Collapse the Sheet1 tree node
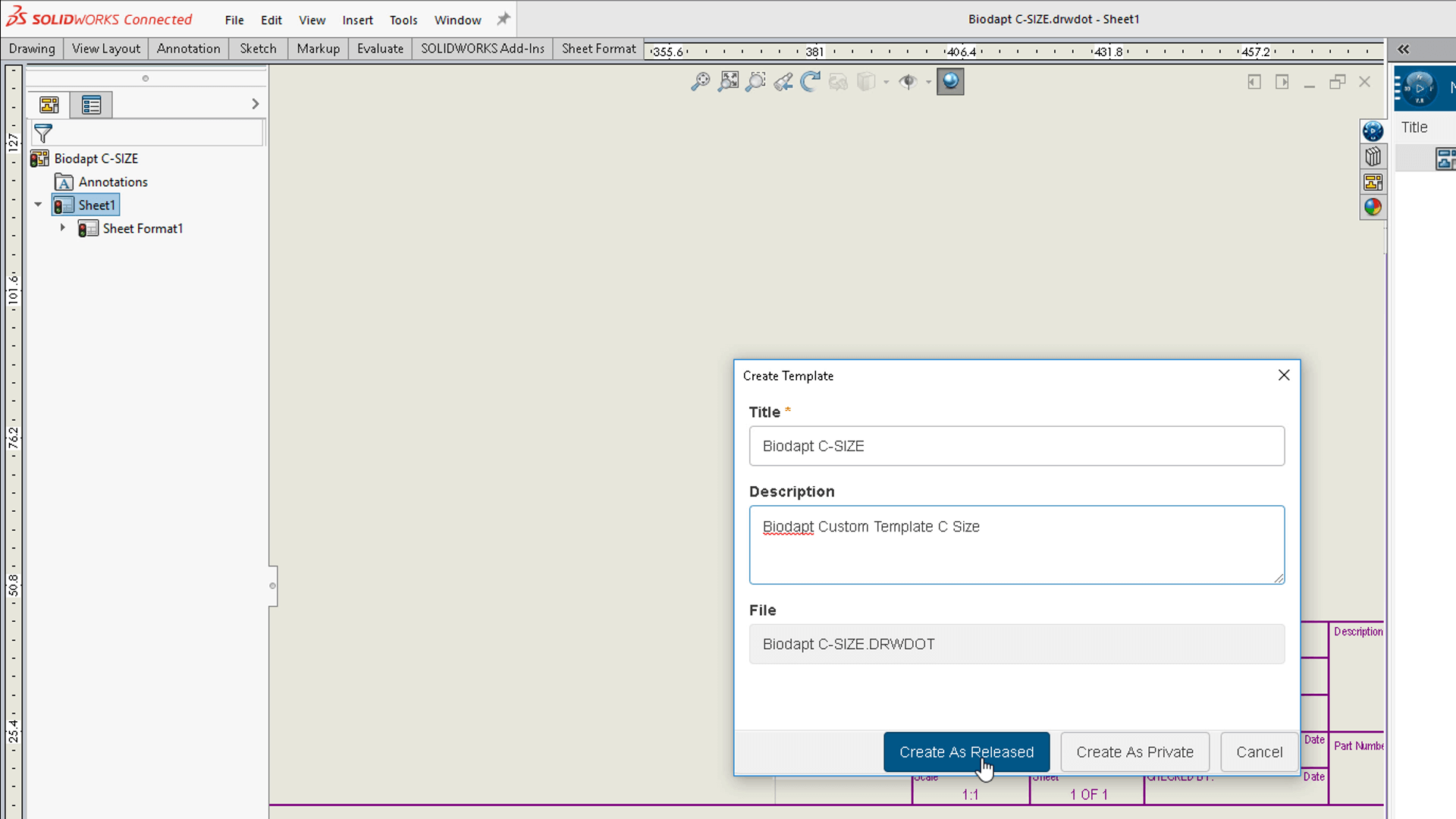 [38, 205]
